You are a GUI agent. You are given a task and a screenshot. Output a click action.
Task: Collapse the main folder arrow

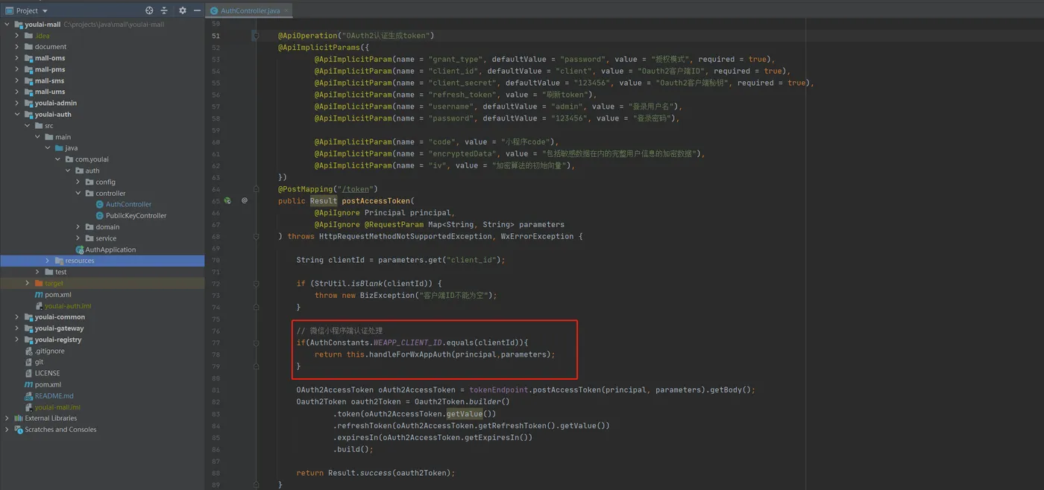pos(37,137)
